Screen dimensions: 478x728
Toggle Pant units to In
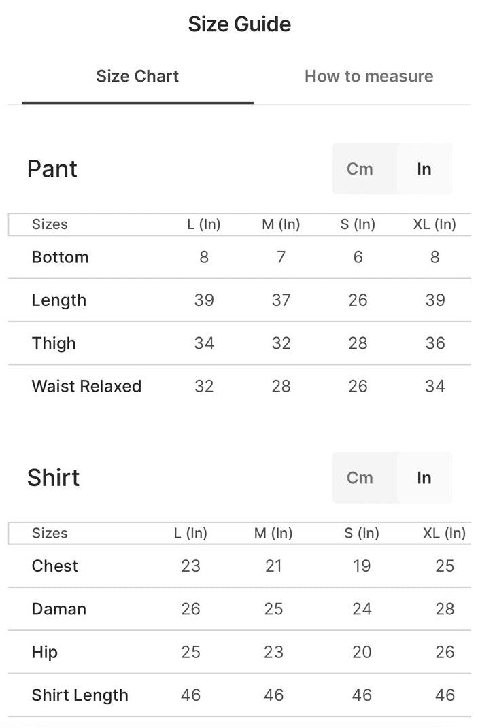coord(424,169)
